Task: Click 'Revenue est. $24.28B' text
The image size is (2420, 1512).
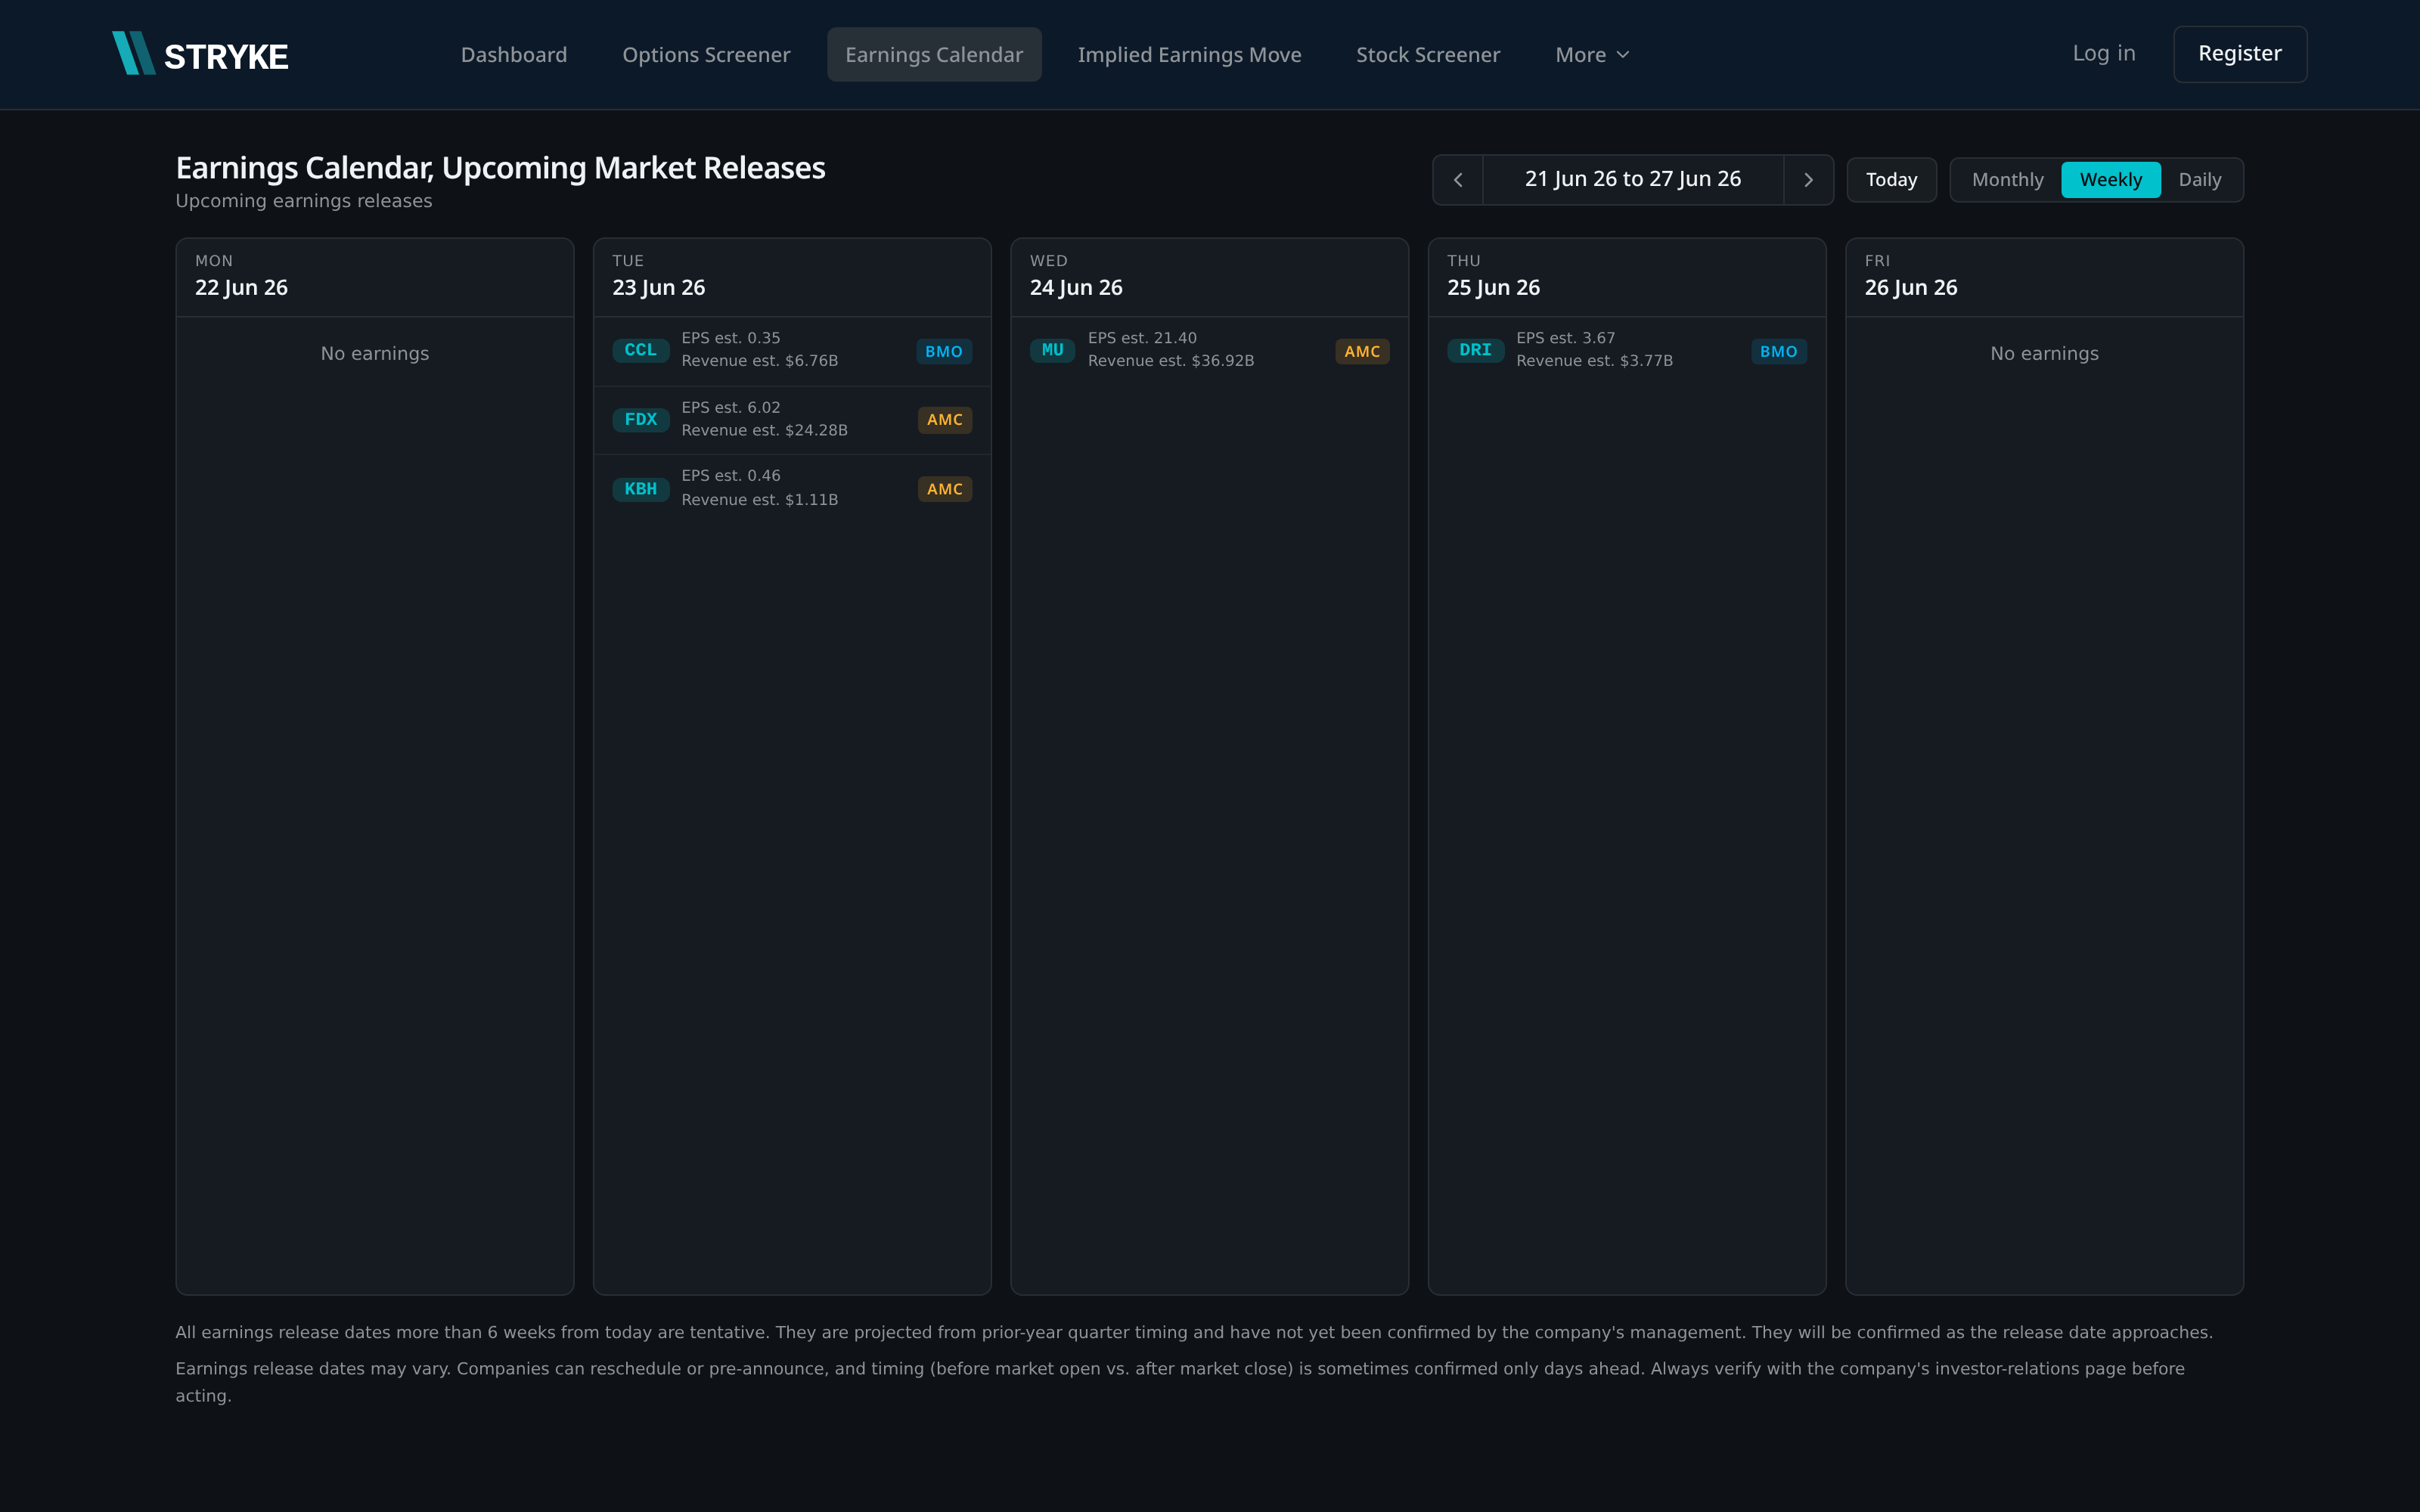Action: [x=765, y=430]
